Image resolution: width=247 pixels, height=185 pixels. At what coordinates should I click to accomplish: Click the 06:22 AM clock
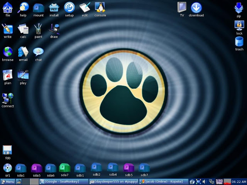239,182
